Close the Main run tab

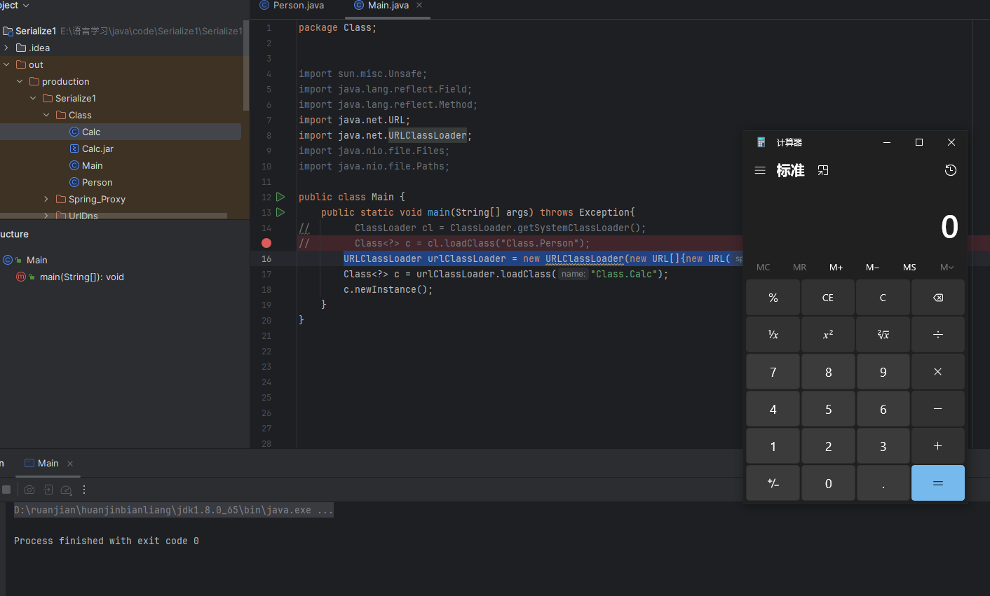click(x=70, y=464)
